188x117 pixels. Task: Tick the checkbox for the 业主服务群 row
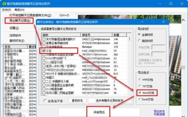44,85
